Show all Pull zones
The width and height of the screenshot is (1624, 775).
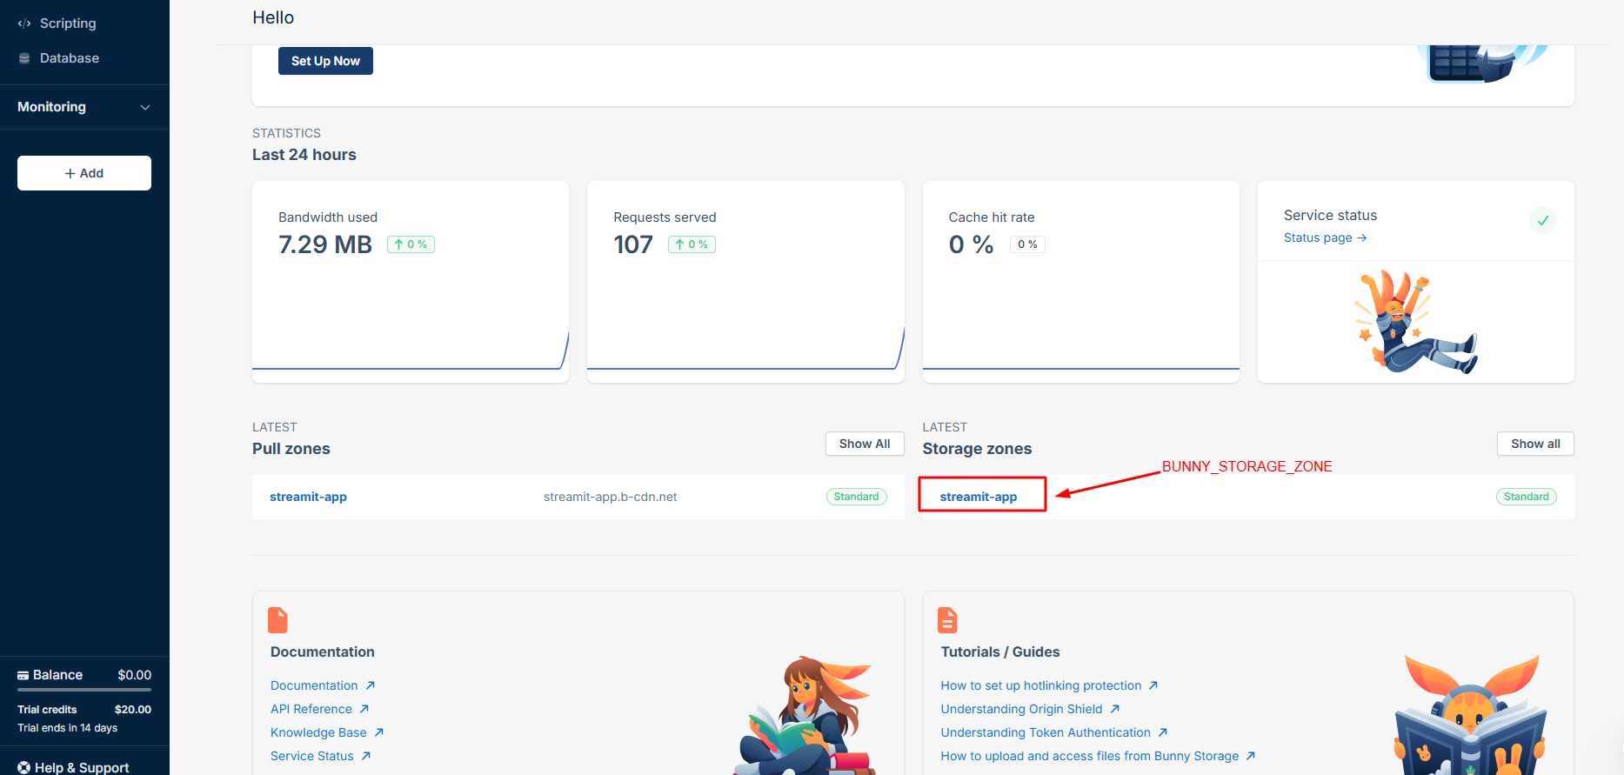pos(864,444)
